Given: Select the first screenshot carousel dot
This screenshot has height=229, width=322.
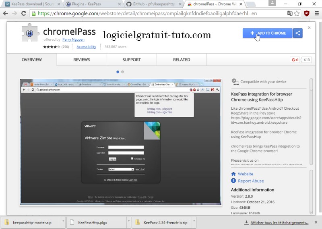Looking at the screenshot, I should [x=118, y=72].
